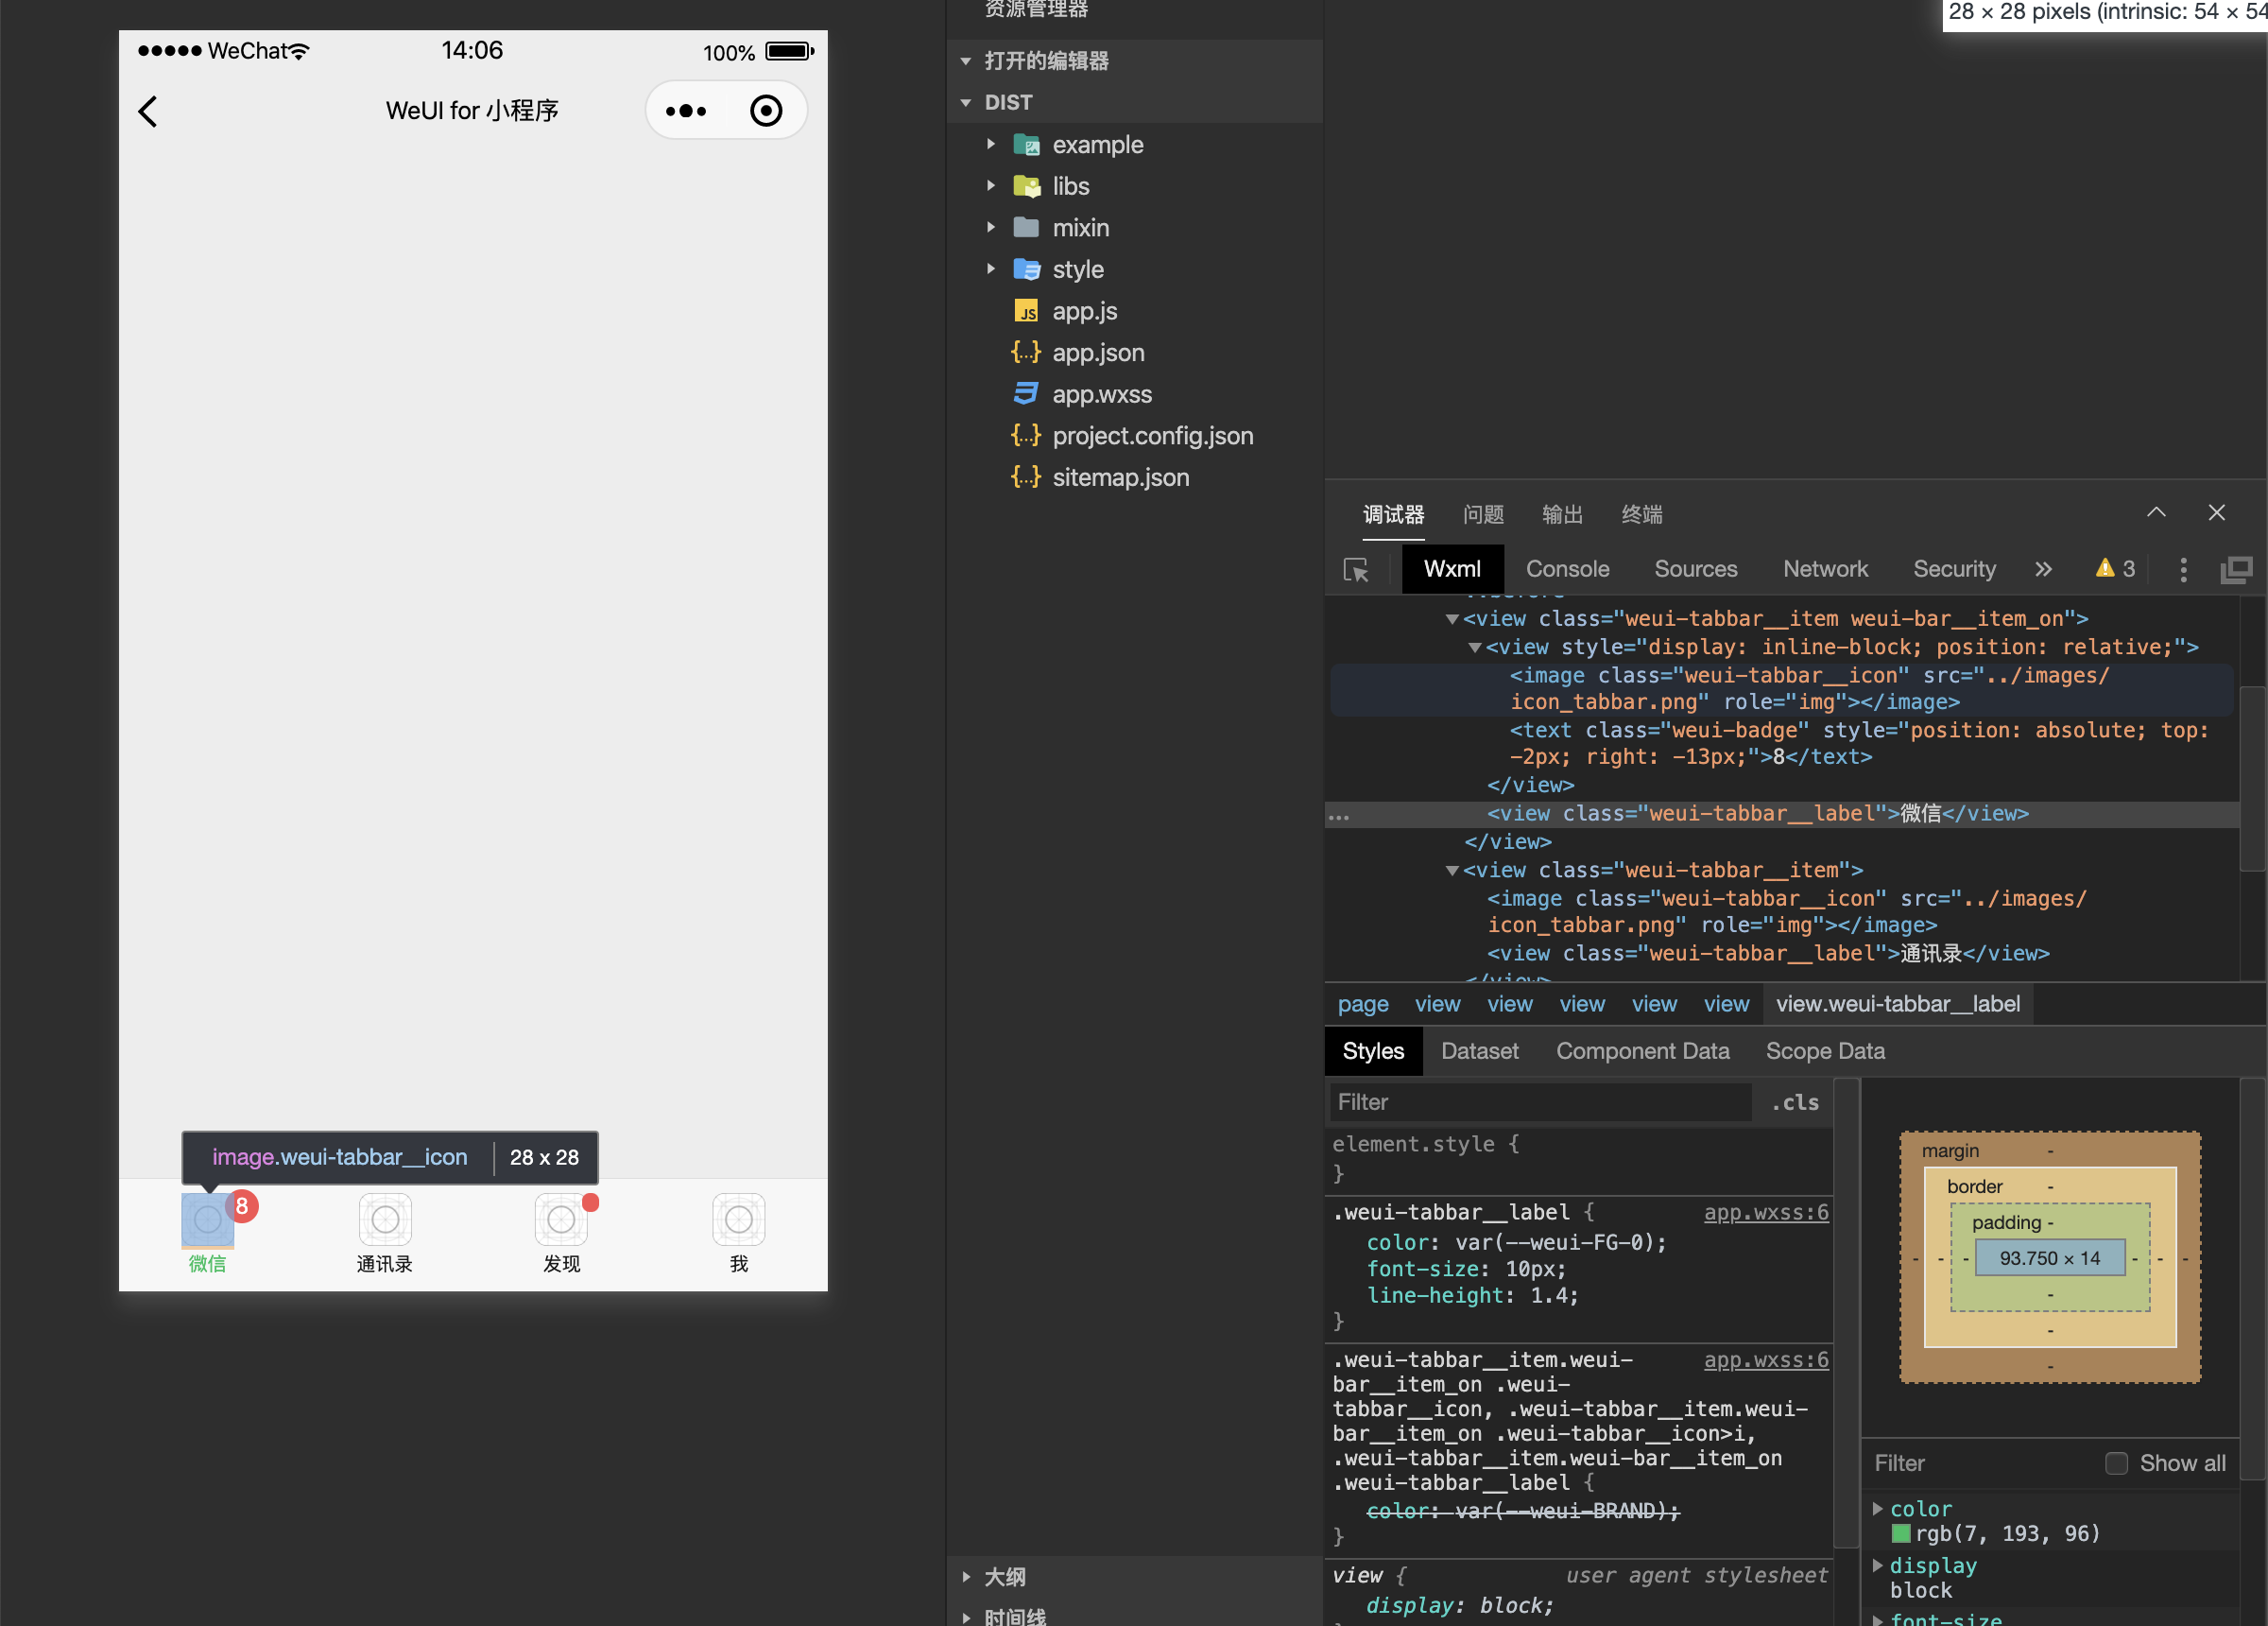Click the back arrow in simulator header

tap(148, 111)
